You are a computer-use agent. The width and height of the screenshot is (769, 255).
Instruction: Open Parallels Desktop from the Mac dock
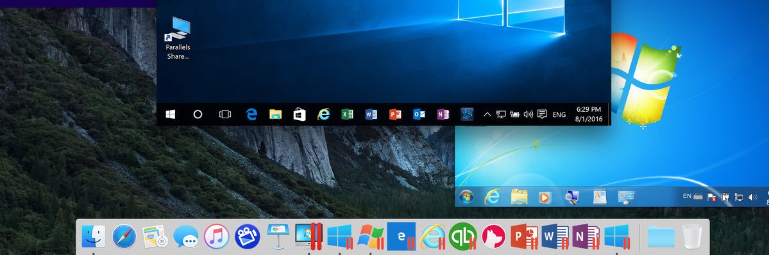click(x=309, y=237)
